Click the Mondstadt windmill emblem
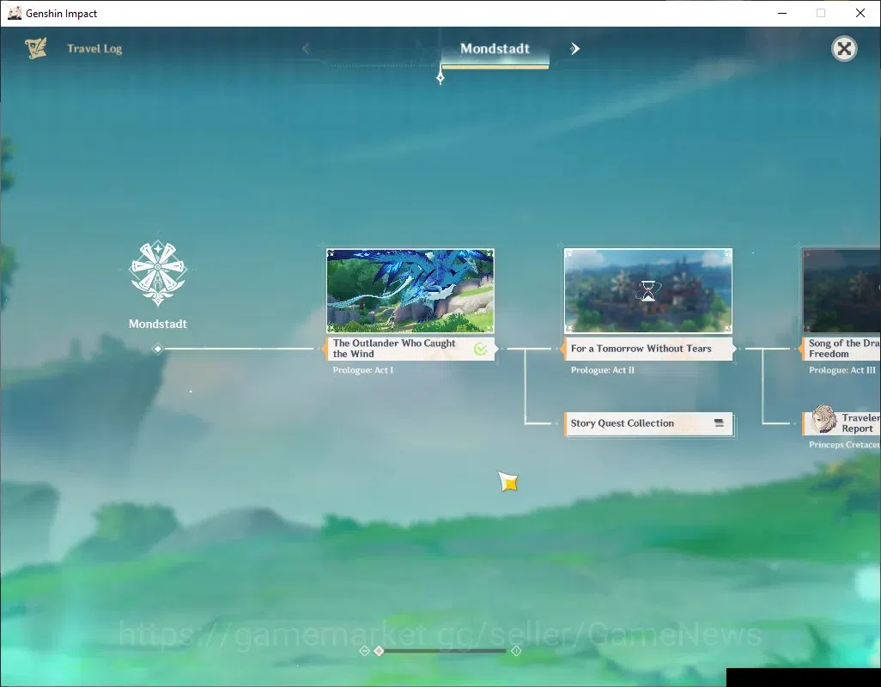Screen dimensions: 881x687 click(158, 273)
